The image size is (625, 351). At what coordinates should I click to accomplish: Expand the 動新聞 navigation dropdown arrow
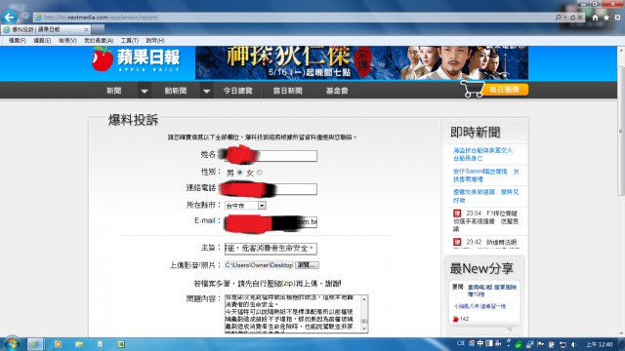[x=206, y=91]
